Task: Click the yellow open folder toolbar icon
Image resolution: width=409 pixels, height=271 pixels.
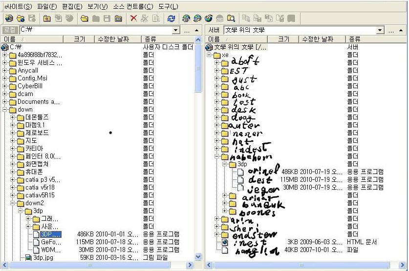Action: [x=85, y=19]
